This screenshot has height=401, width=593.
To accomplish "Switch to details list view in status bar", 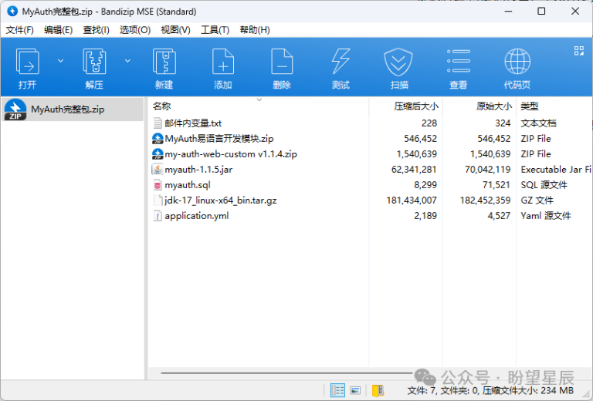I will (337, 390).
